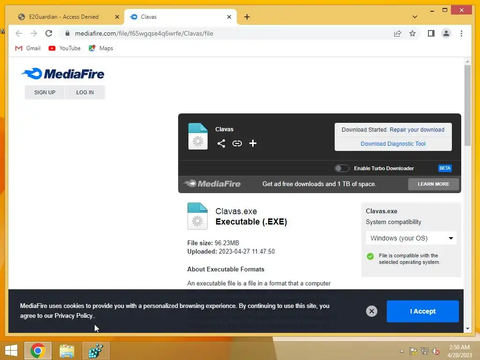Bookmark this tab with the star icon
The width and height of the screenshot is (480, 360).
pyautogui.click(x=412, y=33)
